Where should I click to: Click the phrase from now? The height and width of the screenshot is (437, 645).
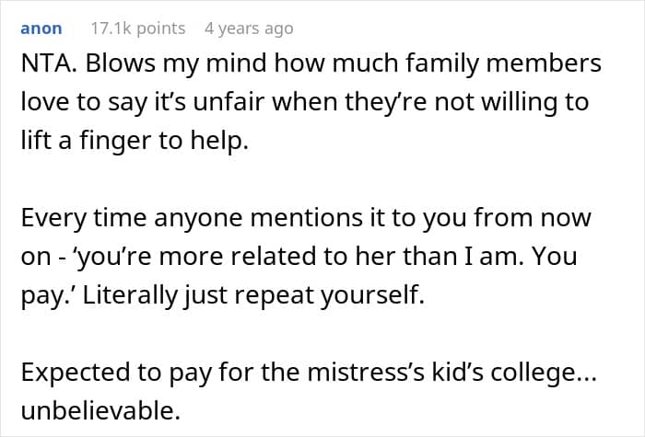pos(533,218)
